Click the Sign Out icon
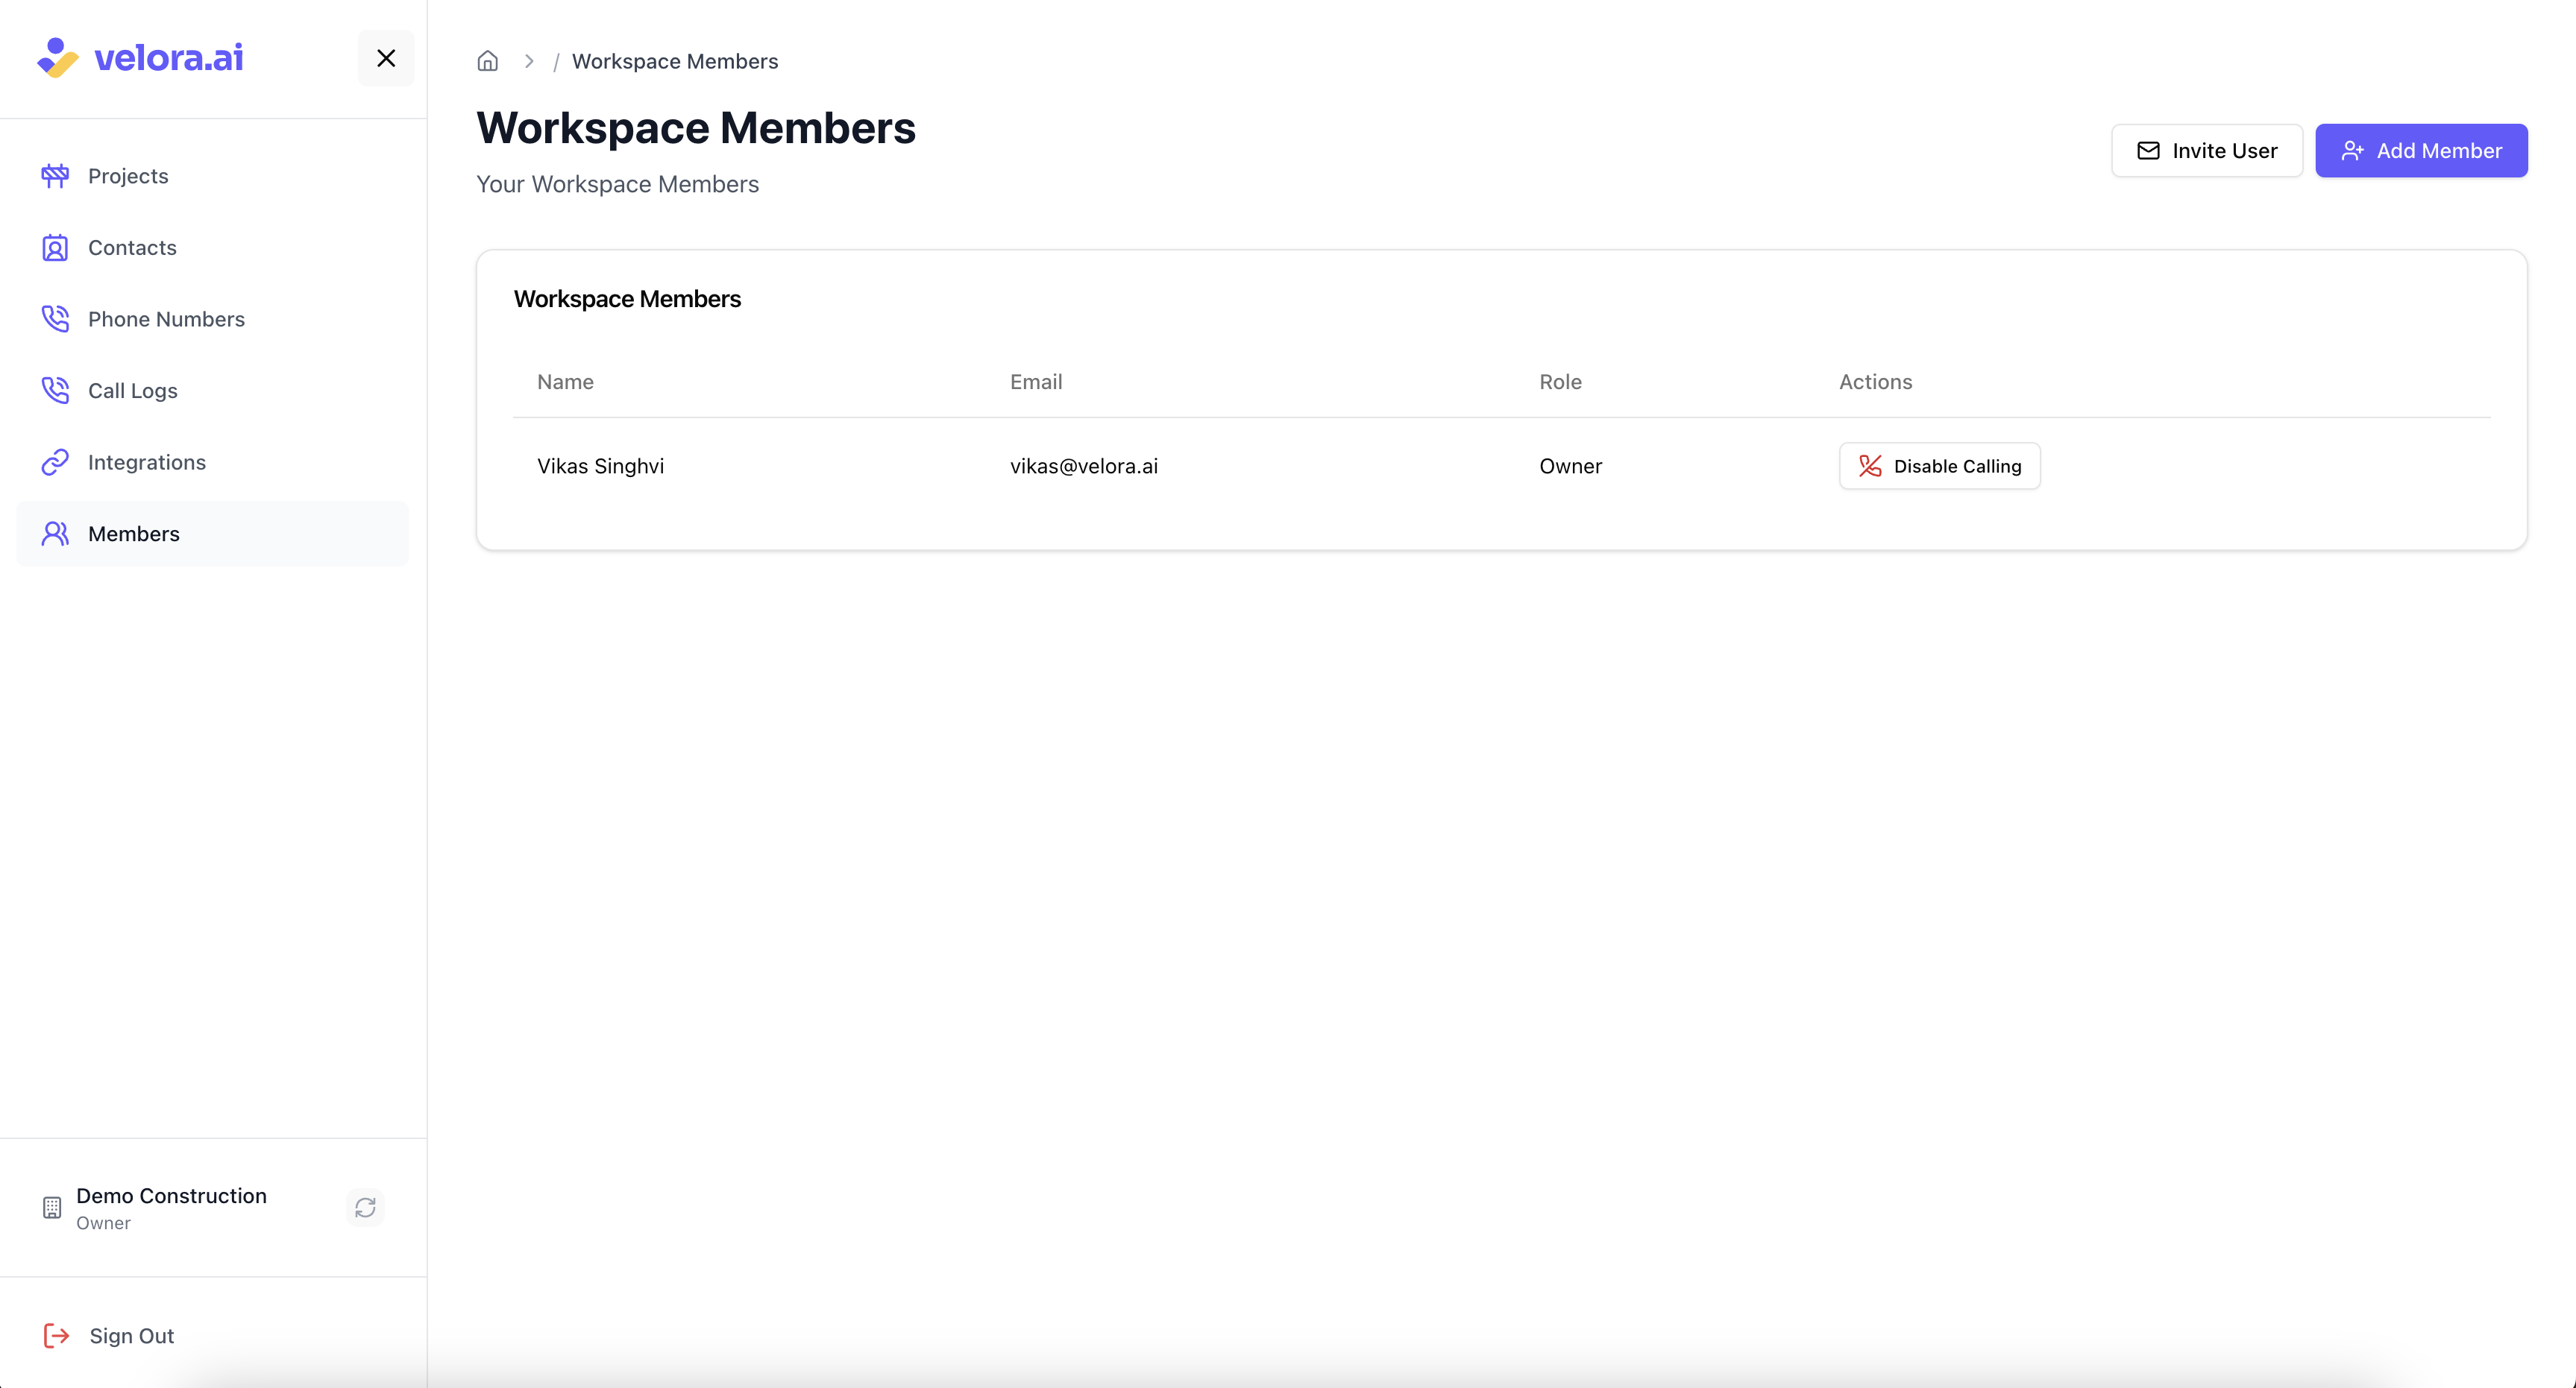This screenshot has width=2576, height=1388. [x=56, y=1336]
